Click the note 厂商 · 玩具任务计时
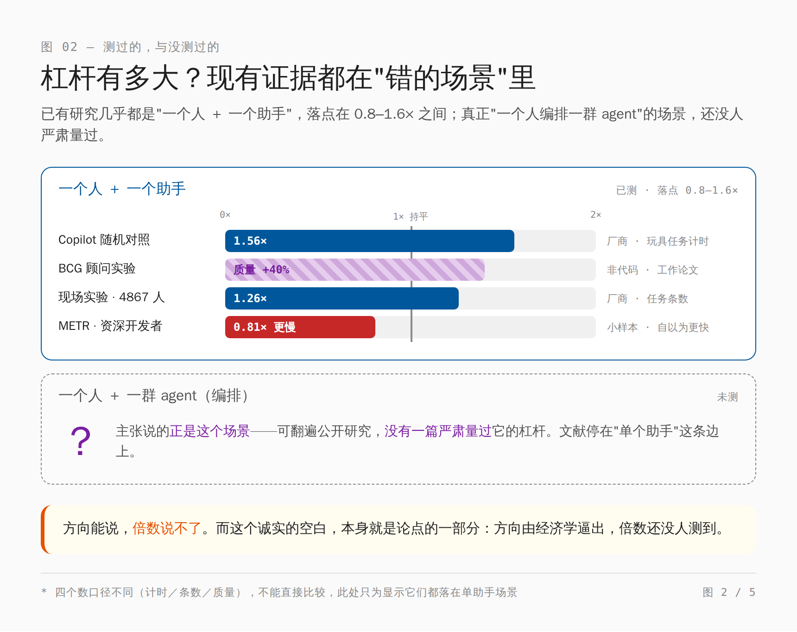This screenshot has width=797, height=632. [658, 241]
